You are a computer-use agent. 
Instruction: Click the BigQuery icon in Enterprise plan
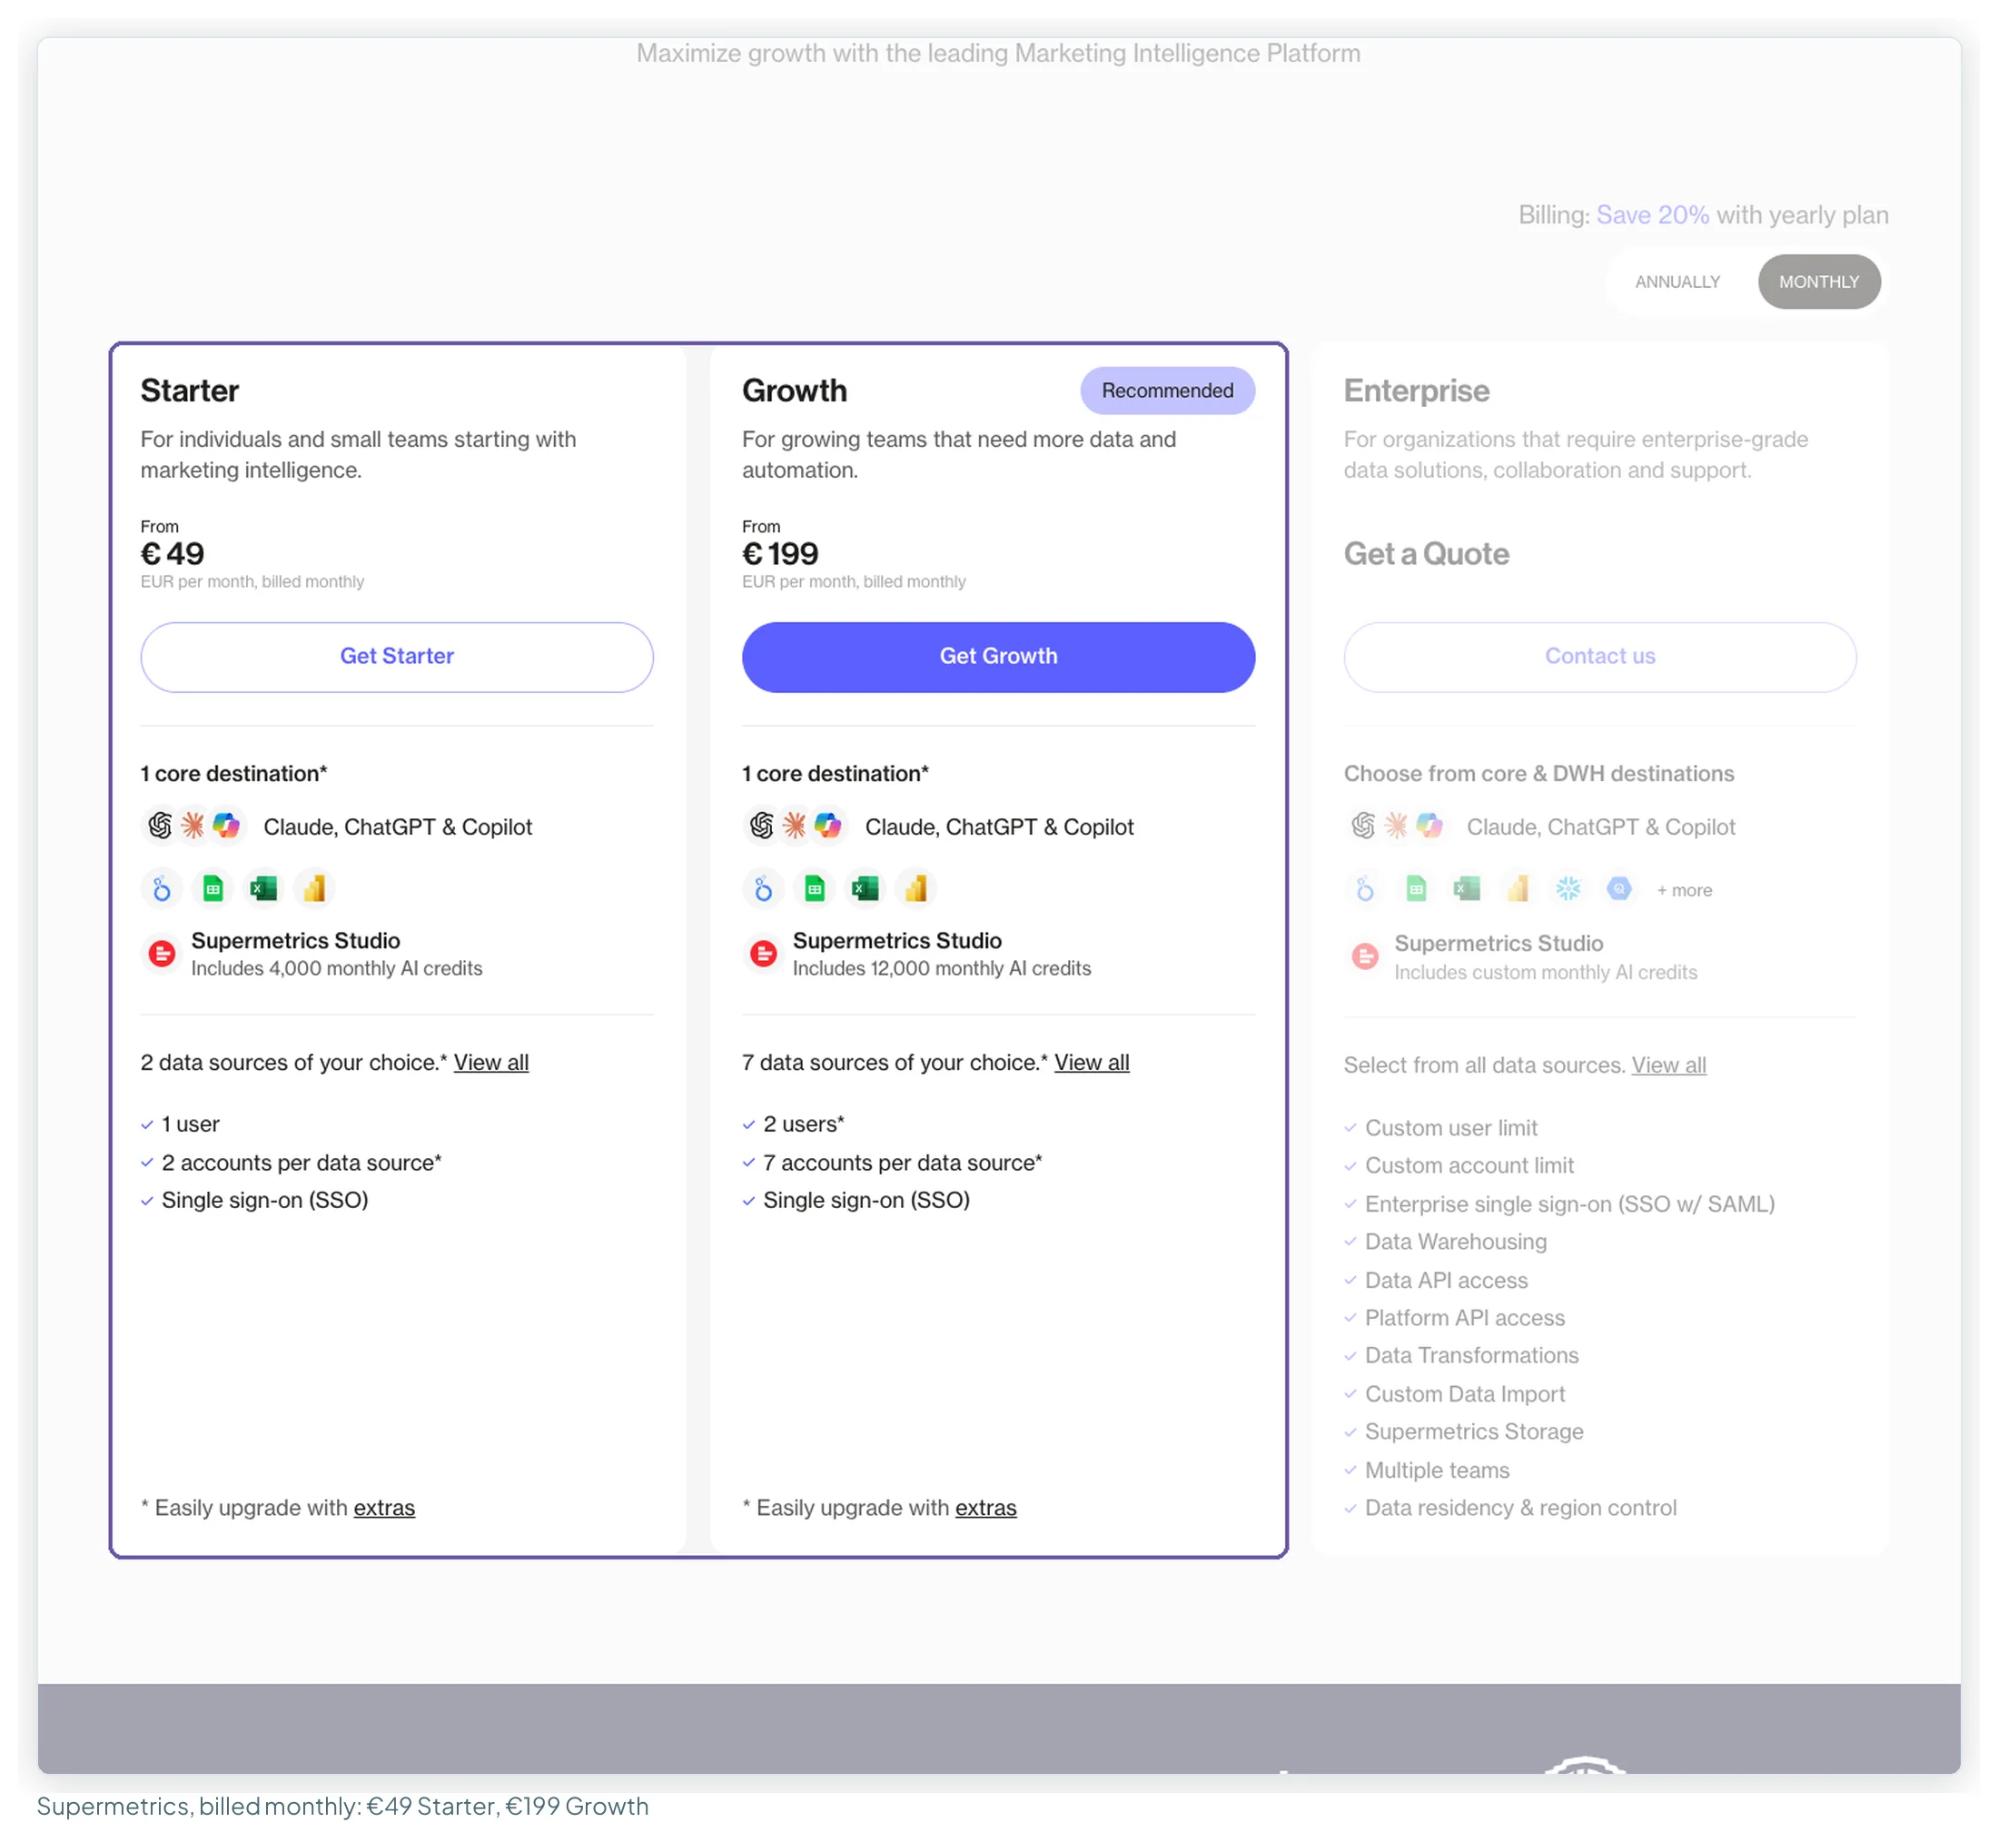[1619, 888]
